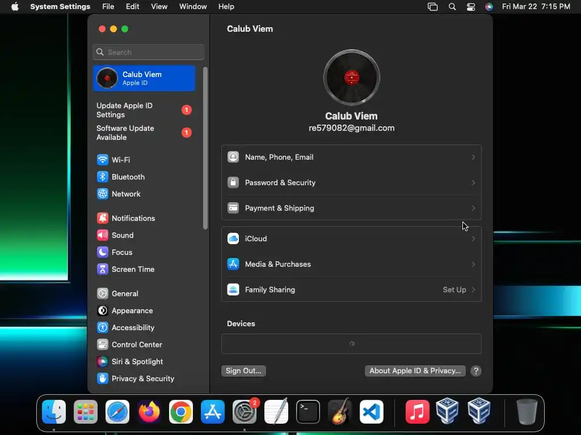This screenshot has height=435, width=581.
Task: Open Terminal from the Dock
Action: click(308, 412)
